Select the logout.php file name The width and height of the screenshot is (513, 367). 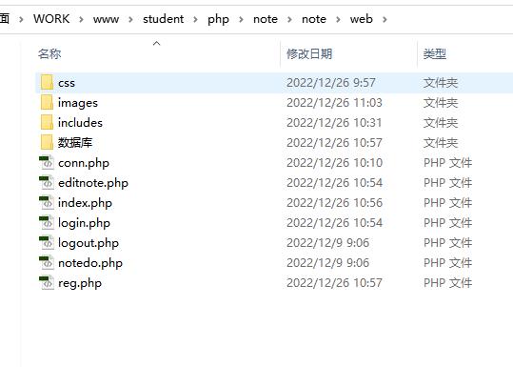point(88,243)
